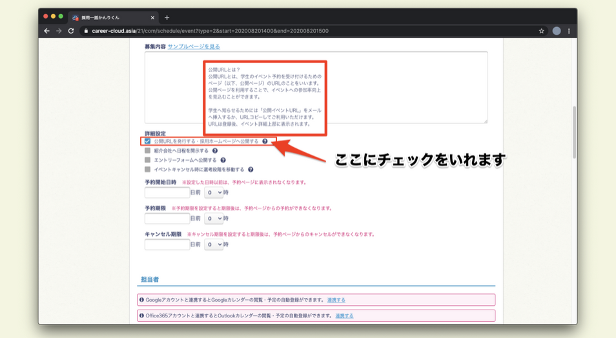This screenshot has height=338, width=616.
Task: Click the page vertical scrollbar
Action: (575, 132)
